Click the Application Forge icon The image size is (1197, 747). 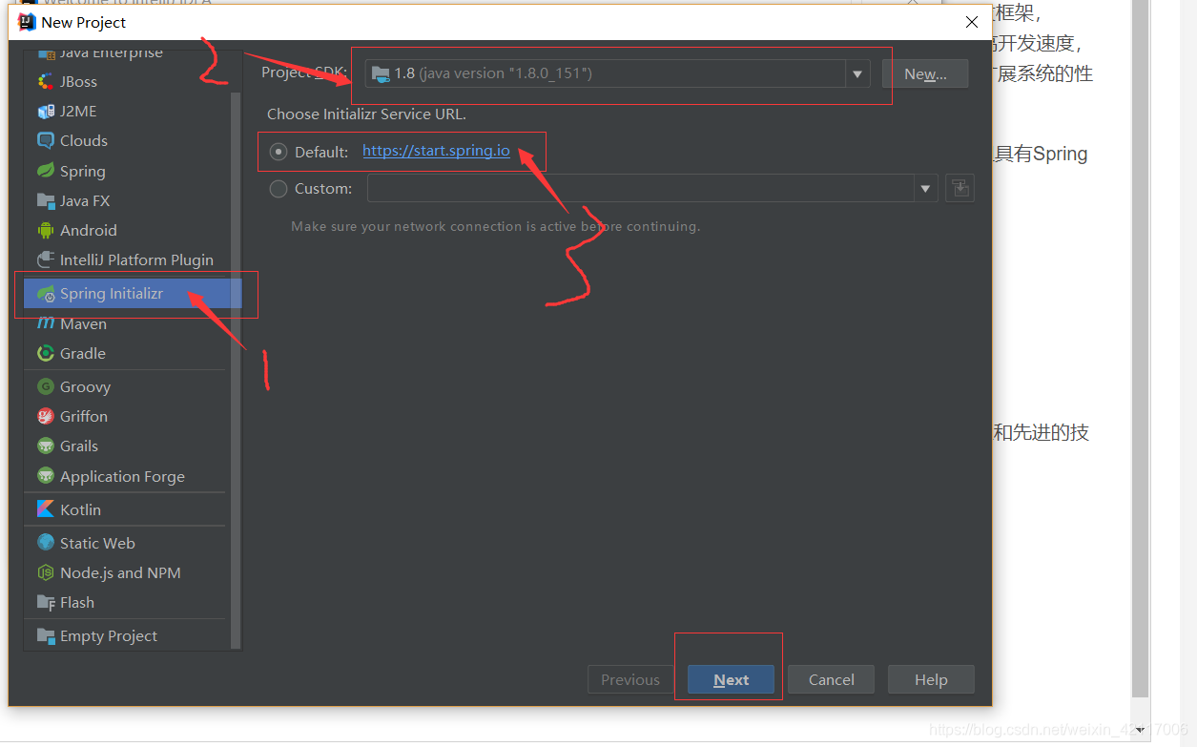[x=46, y=476]
